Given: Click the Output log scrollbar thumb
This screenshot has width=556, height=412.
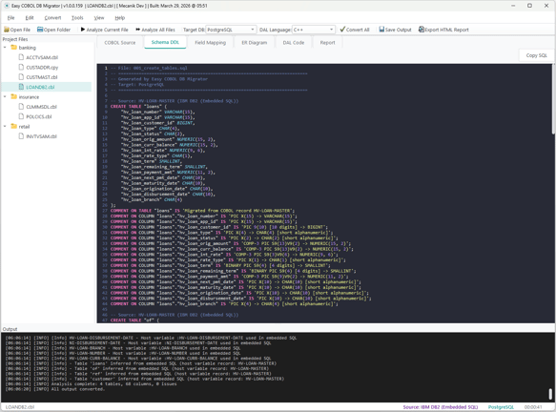Looking at the screenshot, I should click(550, 394).
